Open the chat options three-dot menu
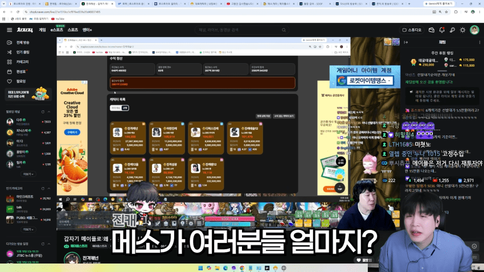This screenshot has width=484, height=272. (x=479, y=42)
